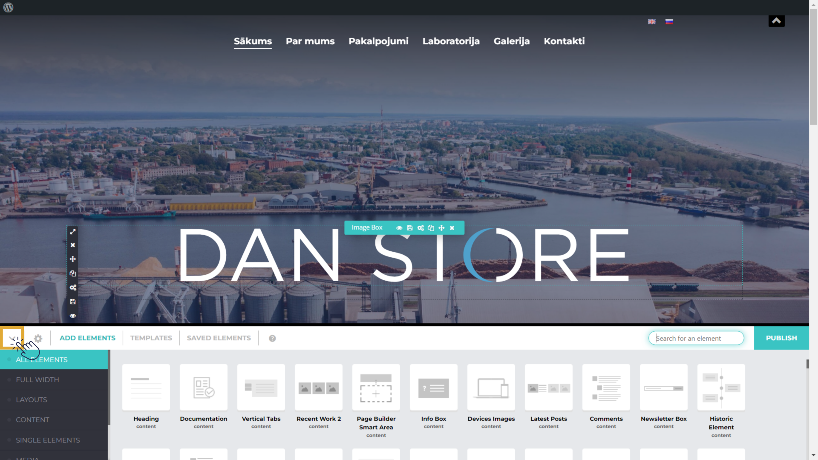Save the Image Box element
This screenshot has height=460, width=818.
pyautogui.click(x=410, y=228)
